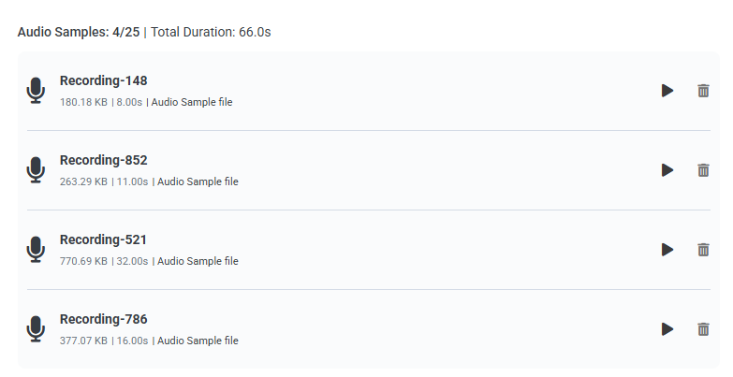Select the Recording-852 title text
Image resolution: width=733 pixels, height=377 pixels.
[103, 160]
